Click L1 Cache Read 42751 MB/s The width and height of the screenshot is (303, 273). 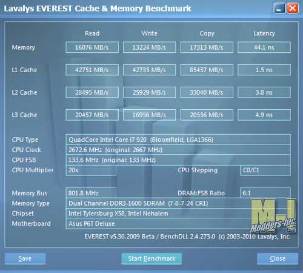pyautogui.click(x=92, y=70)
